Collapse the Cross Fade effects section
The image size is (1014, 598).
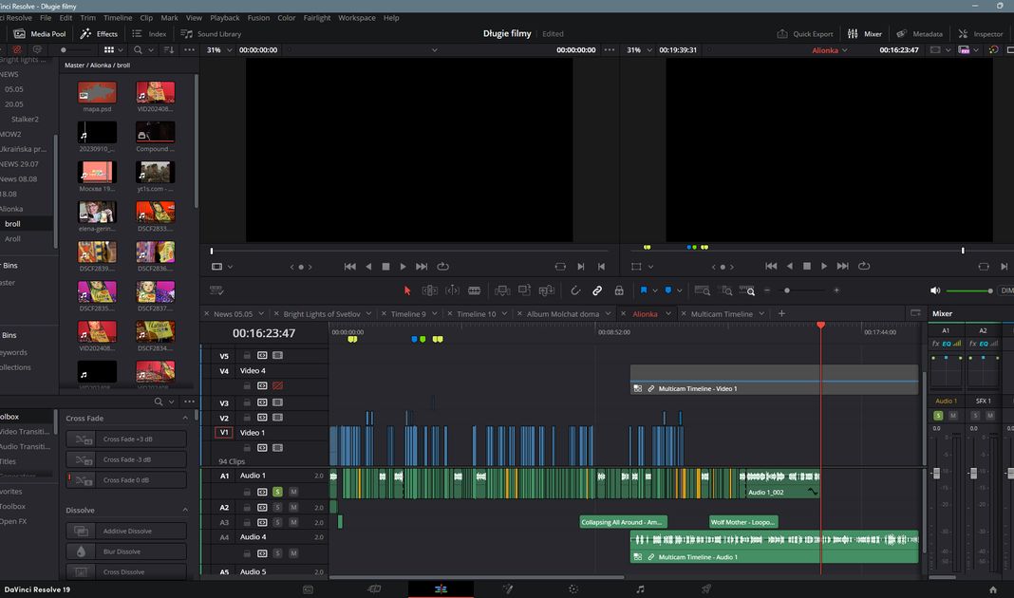click(185, 419)
